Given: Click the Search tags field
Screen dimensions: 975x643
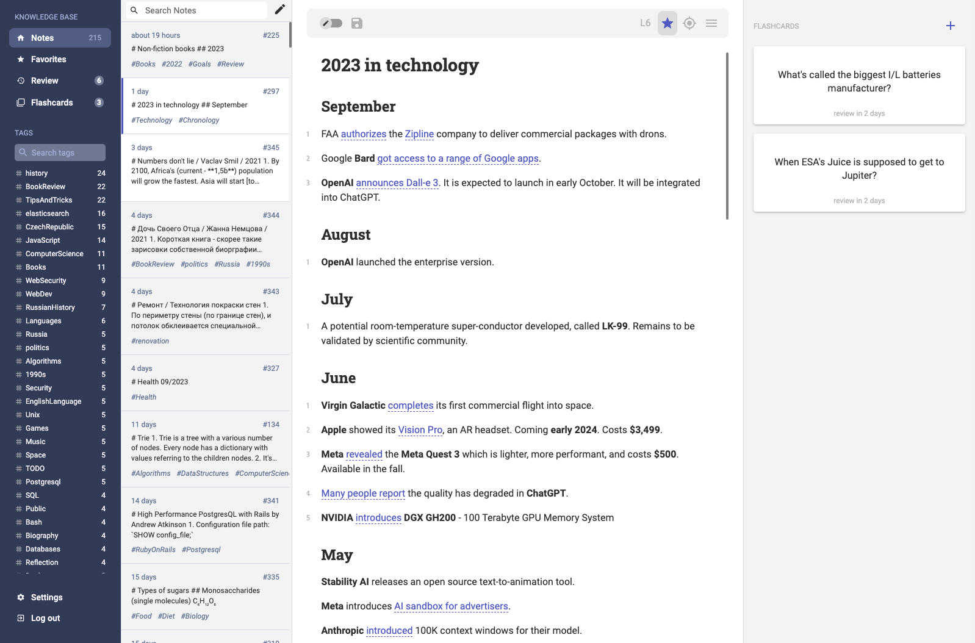Looking at the screenshot, I should tap(60, 153).
